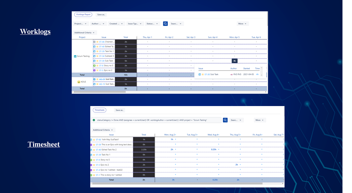
Task: Click Save as button in Timesheets panel
Action: coord(120,110)
